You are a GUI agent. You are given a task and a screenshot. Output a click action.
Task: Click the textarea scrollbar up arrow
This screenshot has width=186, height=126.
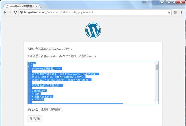pos(157,63)
